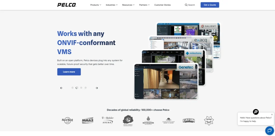Open the chat widget bubble icon
This screenshot has height=136, width=275.
pos(270,131)
